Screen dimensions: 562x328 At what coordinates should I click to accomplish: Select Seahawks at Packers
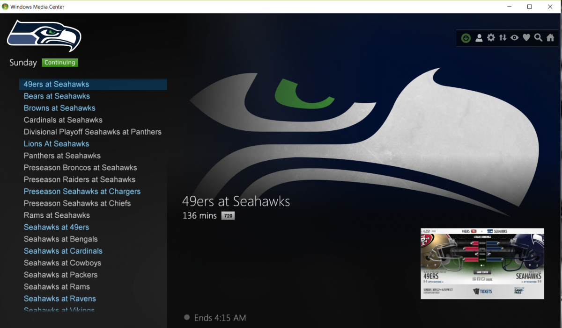(x=61, y=275)
